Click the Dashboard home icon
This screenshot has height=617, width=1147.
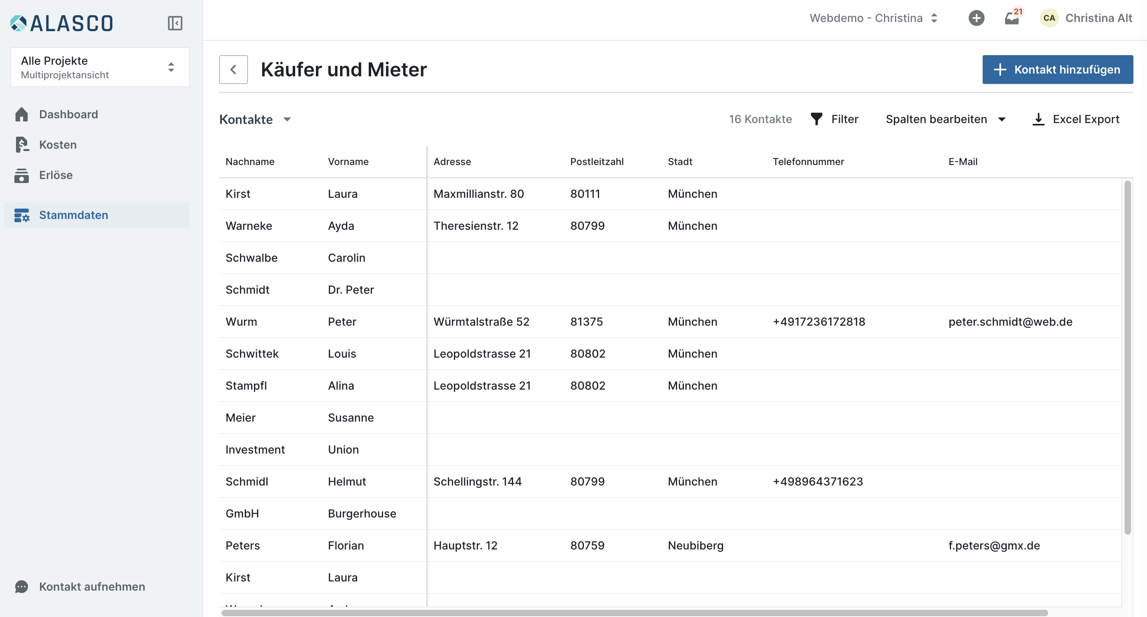click(21, 114)
